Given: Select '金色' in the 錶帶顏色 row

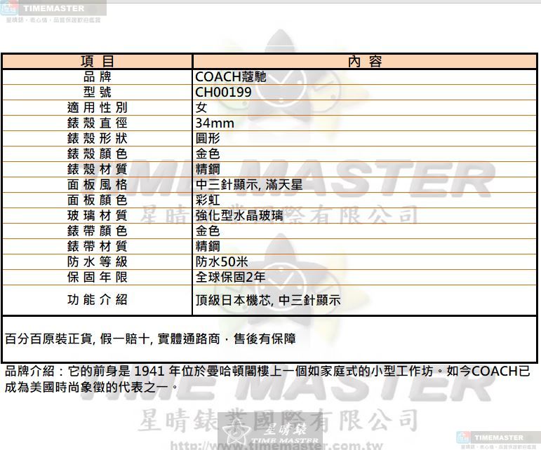Looking at the screenshot, I should click(x=208, y=231).
